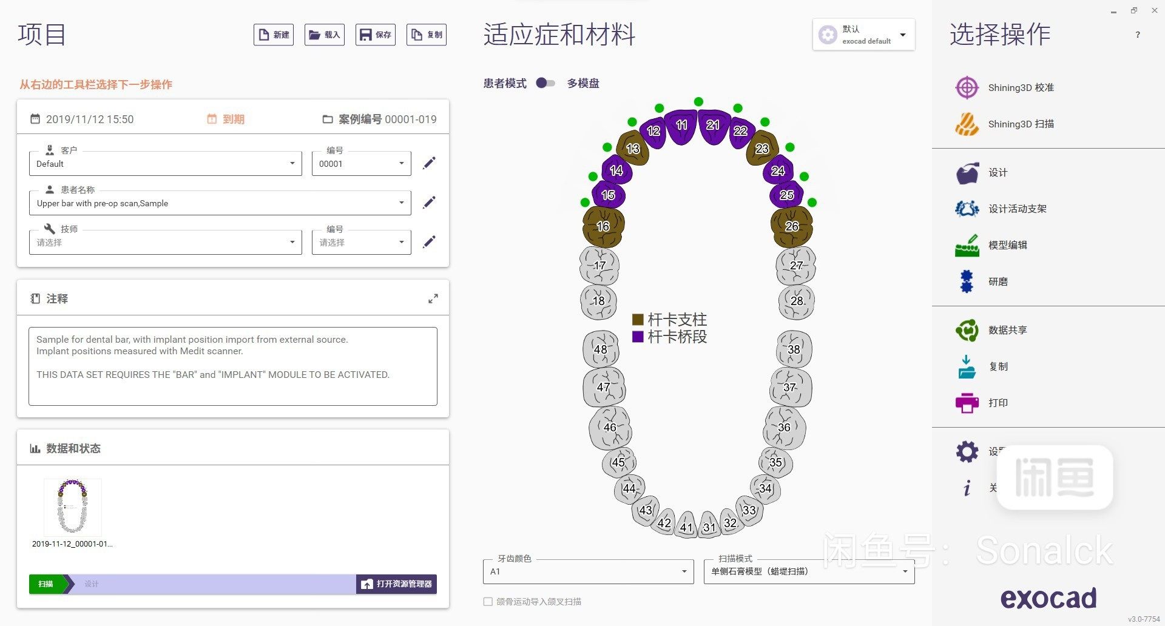The width and height of the screenshot is (1165, 626).
Task: Select tooth 16 on the dental chart
Action: [x=603, y=226]
